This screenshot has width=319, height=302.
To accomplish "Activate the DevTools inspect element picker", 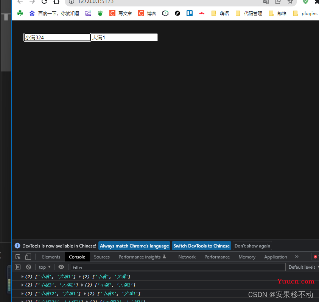I will tap(18, 257).
